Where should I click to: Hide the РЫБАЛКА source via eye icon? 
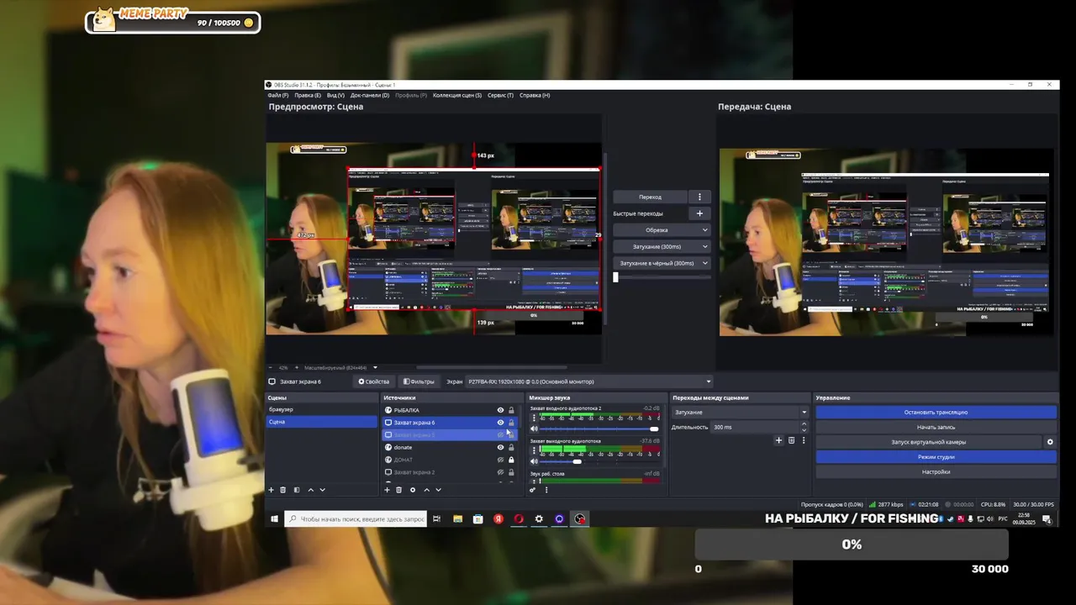pos(500,410)
